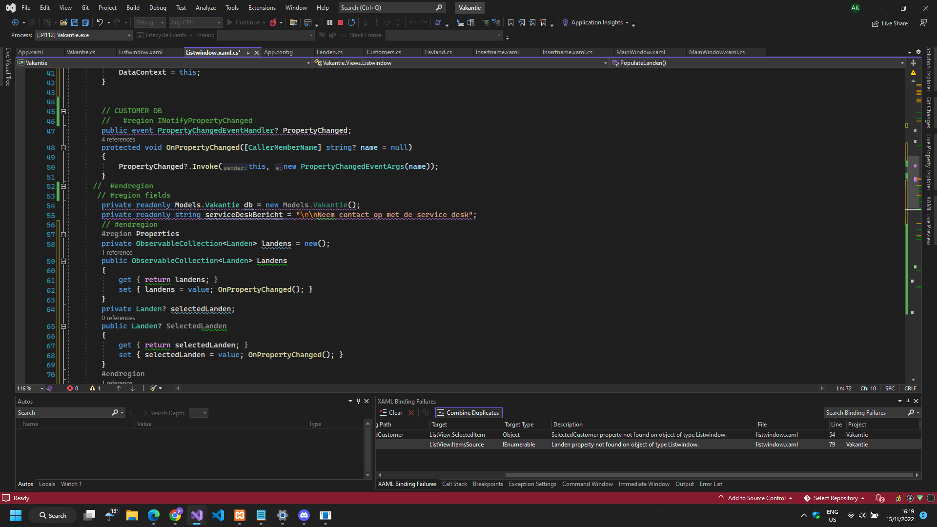
Task: Pin the XAML Binding Failures panel
Action: point(908,401)
